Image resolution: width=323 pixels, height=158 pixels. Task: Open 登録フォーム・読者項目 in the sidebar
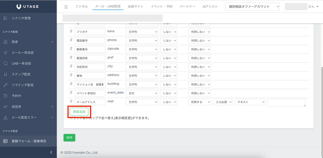[x=28, y=141]
